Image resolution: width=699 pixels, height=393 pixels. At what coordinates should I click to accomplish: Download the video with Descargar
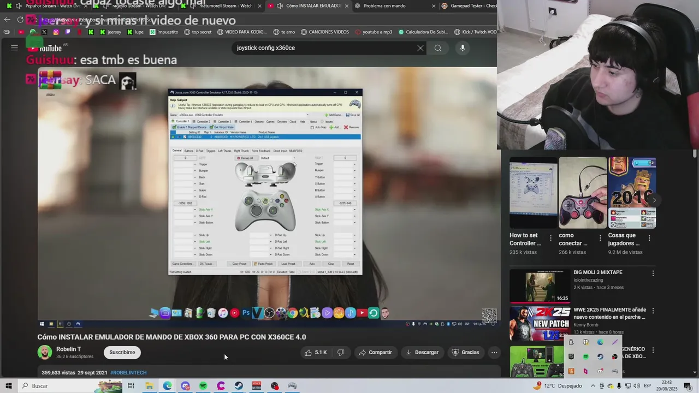coord(422,353)
